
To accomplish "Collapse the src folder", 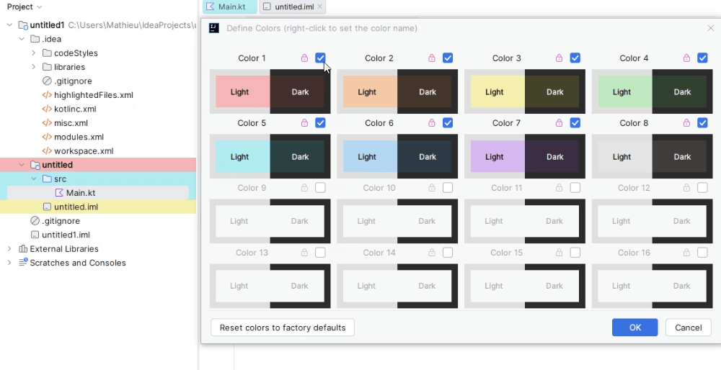I will (34, 179).
